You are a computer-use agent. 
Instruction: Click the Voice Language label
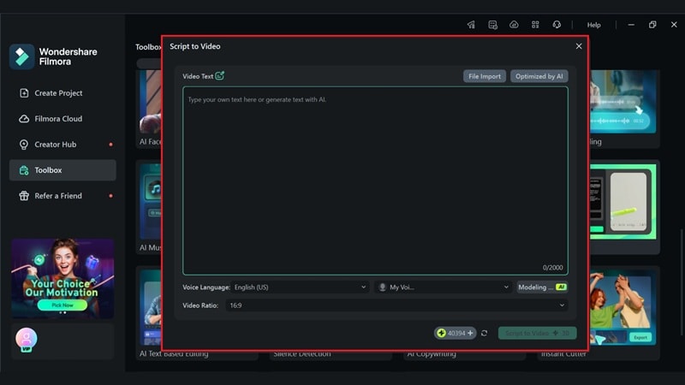pos(205,287)
